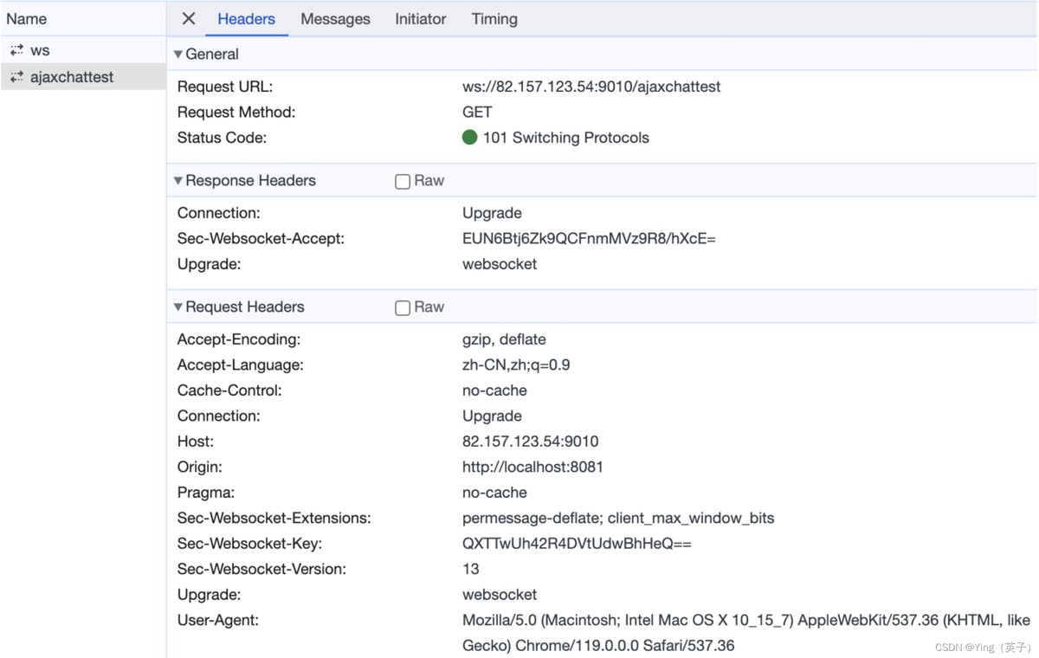The width and height of the screenshot is (1039, 658).
Task: Collapse the General section
Action: click(x=178, y=54)
